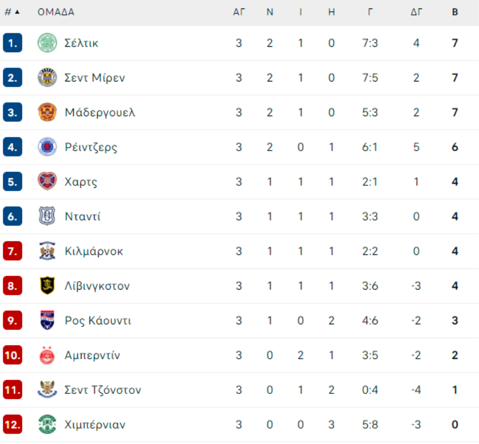Open the Dundee club badge
479x444 pixels.
coord(47,216)
